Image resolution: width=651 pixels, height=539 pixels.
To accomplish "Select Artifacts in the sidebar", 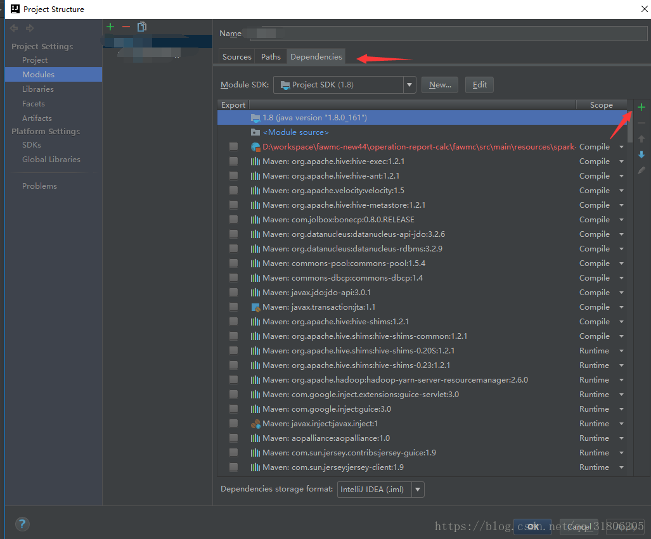I will pyautogui.click(x=37, y=118).
